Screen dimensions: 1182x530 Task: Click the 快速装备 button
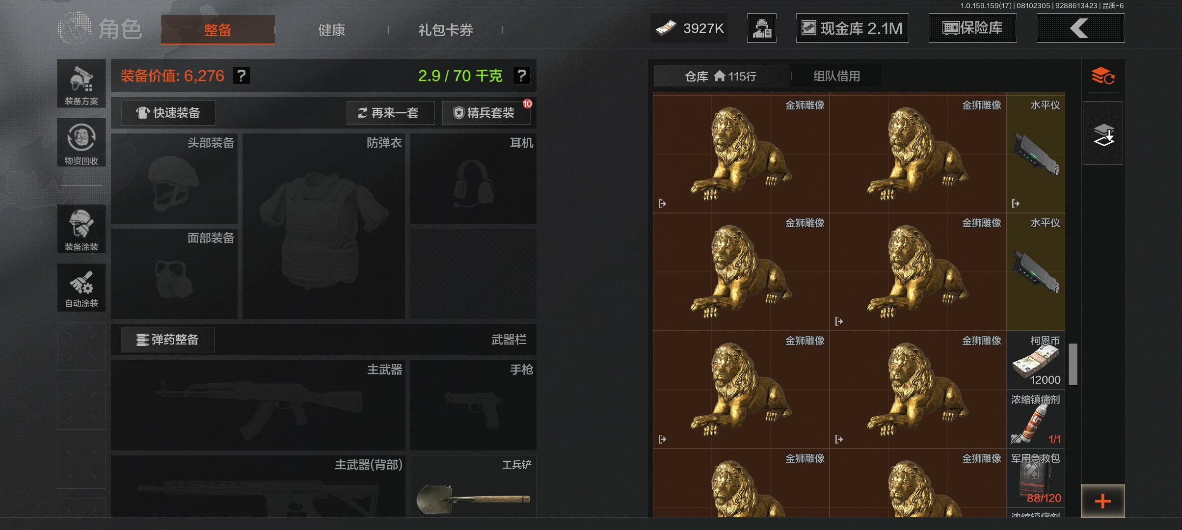(168, 113)
